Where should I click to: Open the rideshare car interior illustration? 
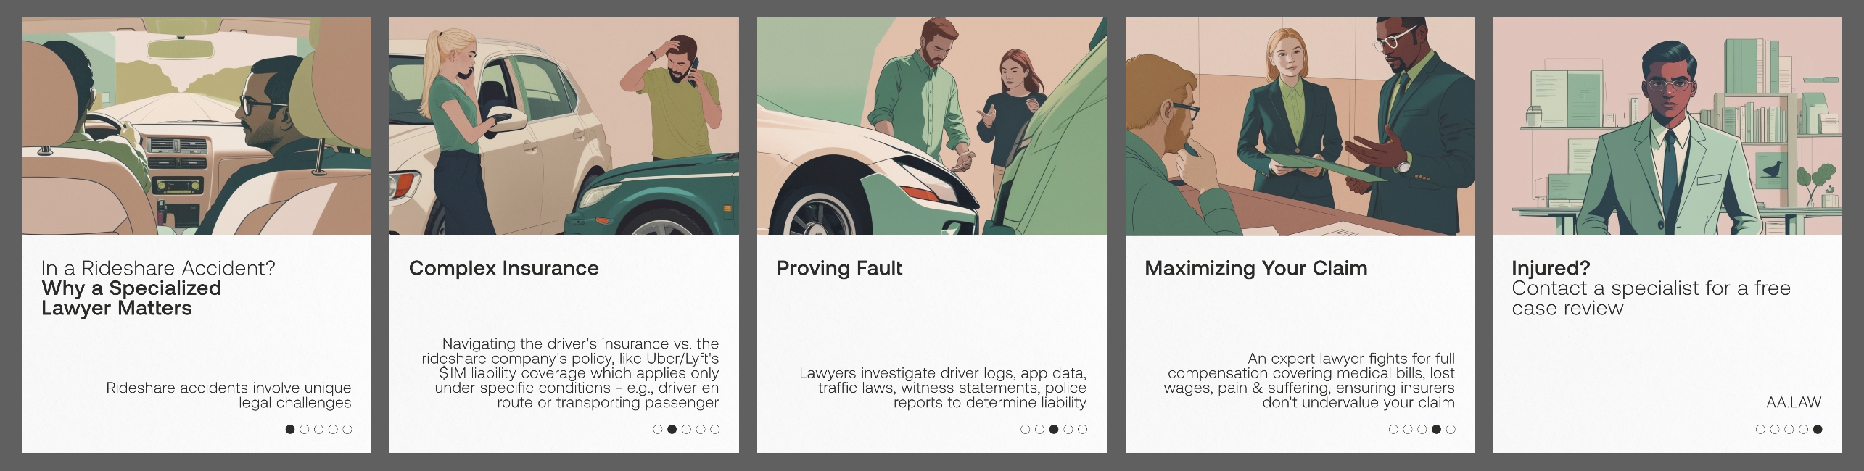click(197, 126)
